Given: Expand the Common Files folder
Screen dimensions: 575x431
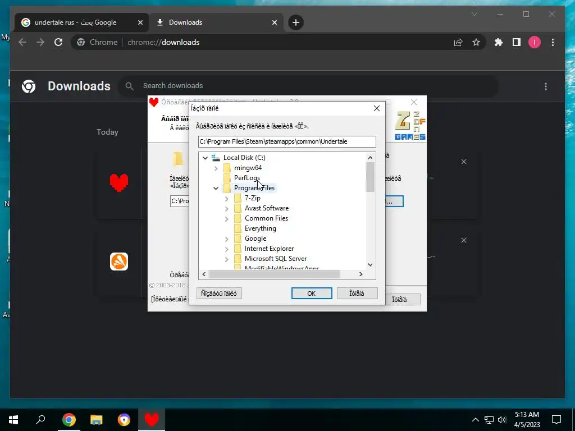Looking at the screenshot, I should tap(226, 219).
